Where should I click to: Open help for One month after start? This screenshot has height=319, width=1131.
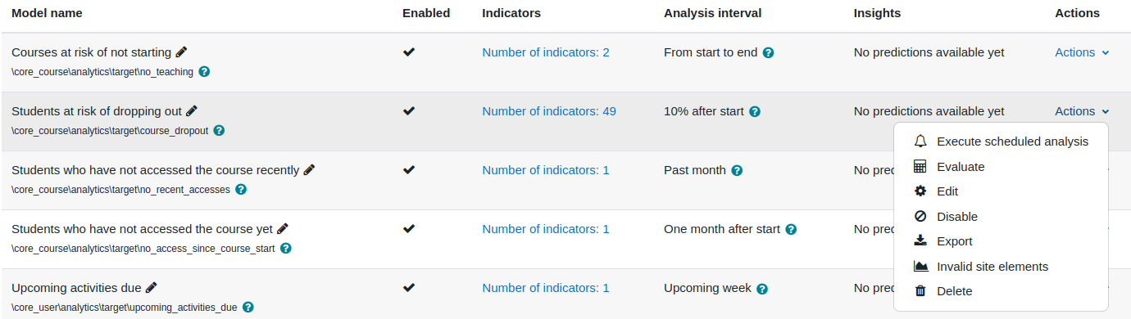pos(791,230)
